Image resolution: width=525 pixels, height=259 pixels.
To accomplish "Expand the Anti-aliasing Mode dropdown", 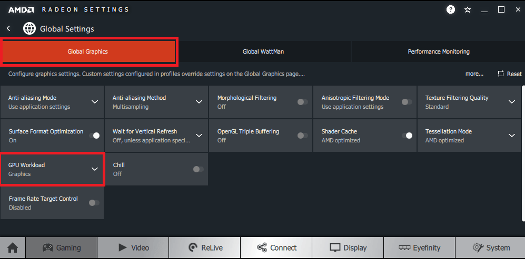I will (95, 102).
